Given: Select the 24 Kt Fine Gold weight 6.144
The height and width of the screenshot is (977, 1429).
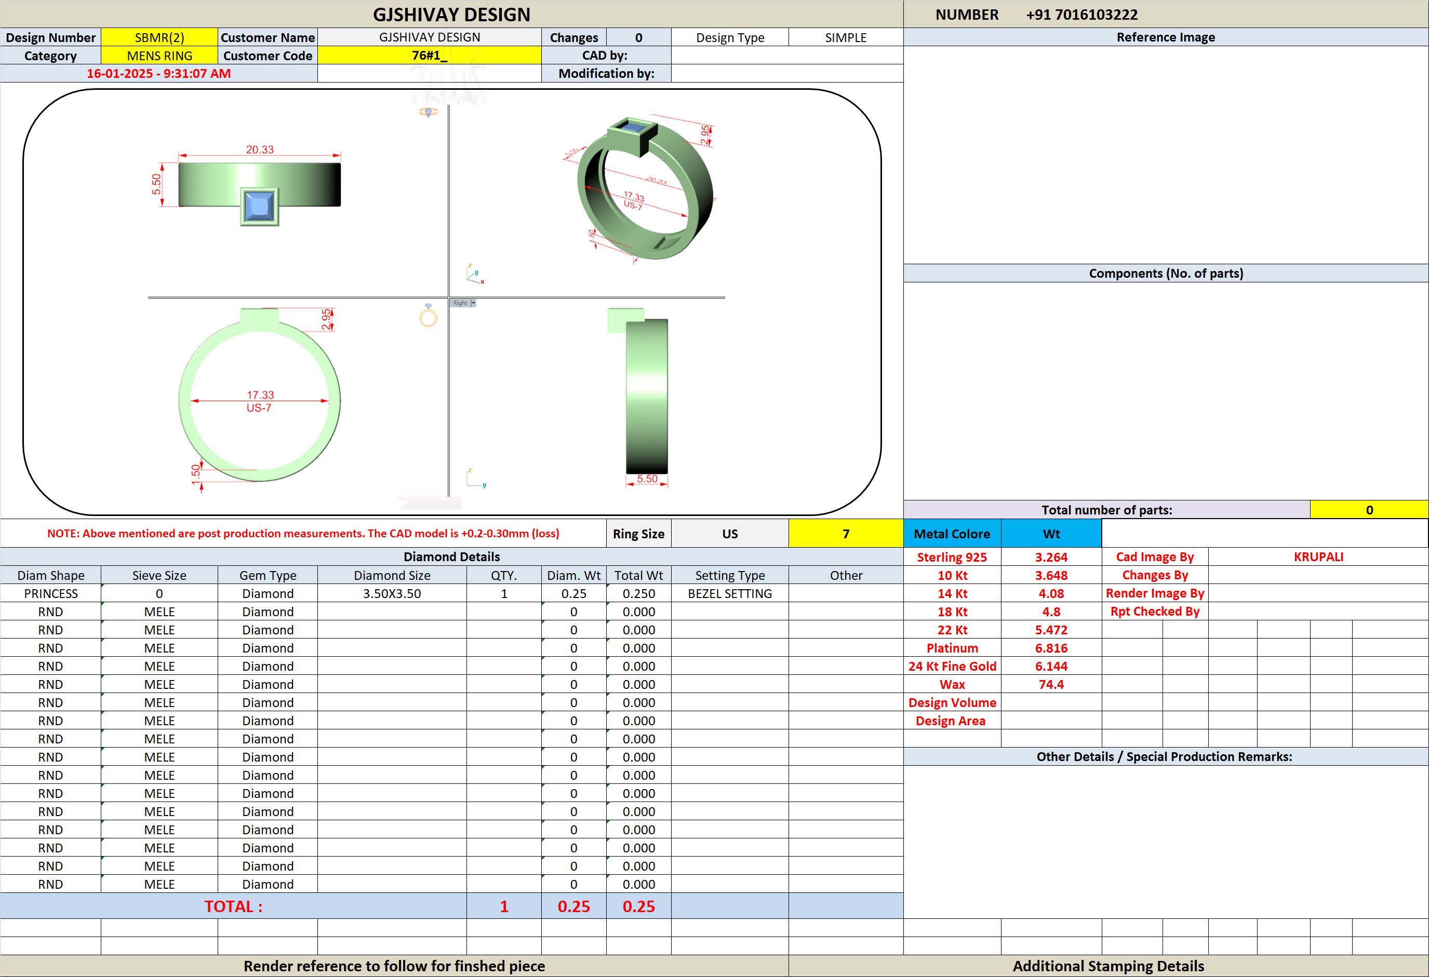Looking at the screenshot, I should (1051, 666).
